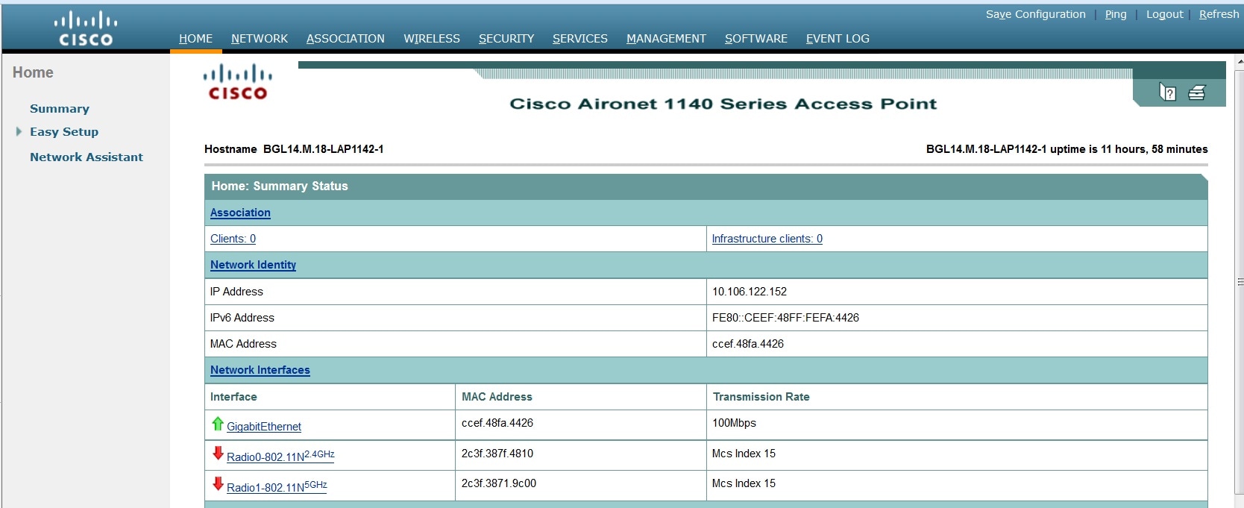Click the Cisco logo in top banner
This screenshot has height=508, width=1244.
pos(86,28)
